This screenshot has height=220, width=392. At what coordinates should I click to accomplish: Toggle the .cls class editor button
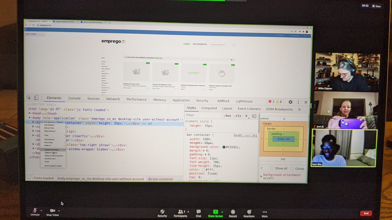click(x=237, y=116)
